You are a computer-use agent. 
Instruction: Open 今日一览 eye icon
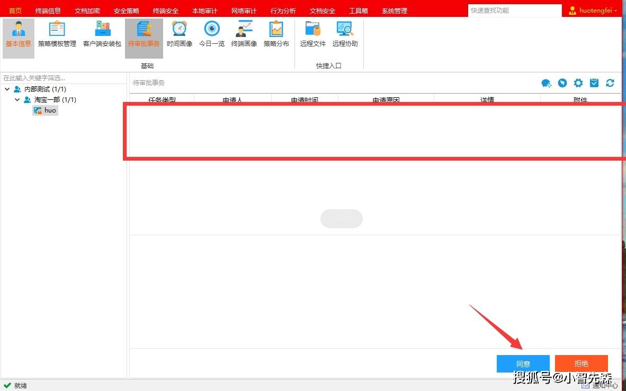point(212,35)
